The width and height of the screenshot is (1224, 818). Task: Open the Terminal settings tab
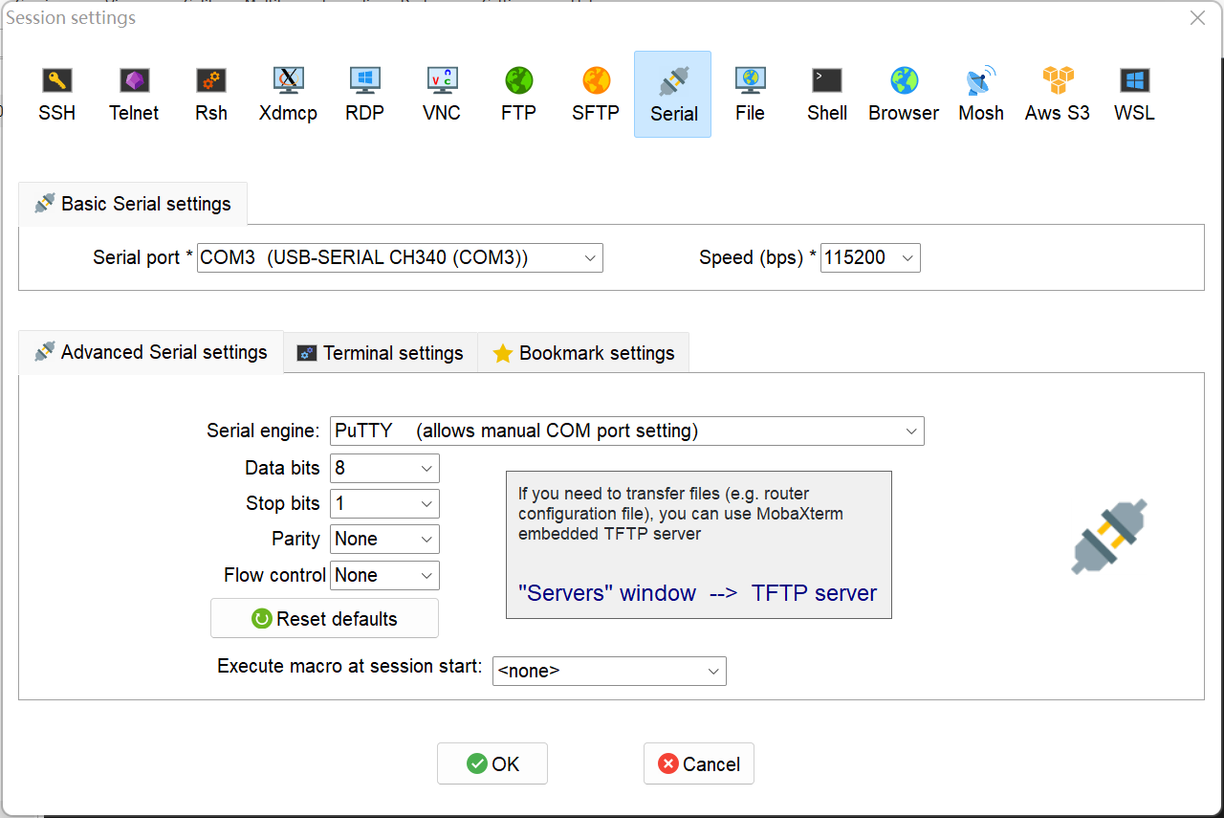(381, 353)
